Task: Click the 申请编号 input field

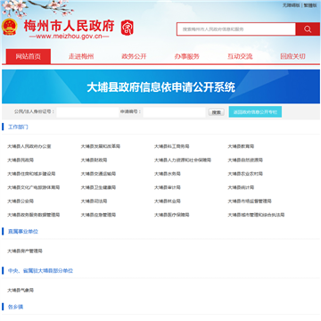Action: point(174,112)
